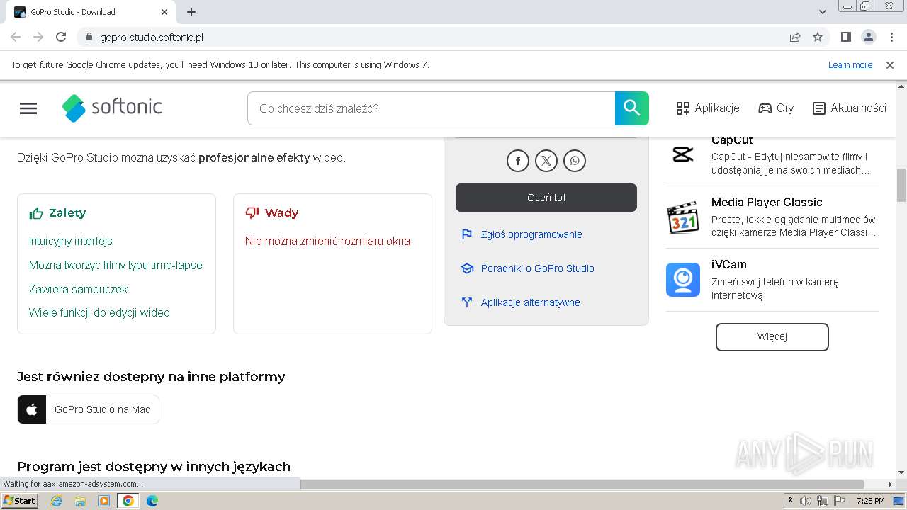Open Aplikacje alternatywne link
907x510 pixels.
530,302
